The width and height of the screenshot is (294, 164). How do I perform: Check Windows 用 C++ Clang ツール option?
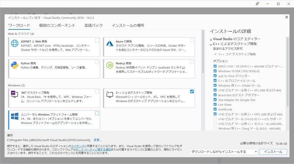[x=215, y=128]
